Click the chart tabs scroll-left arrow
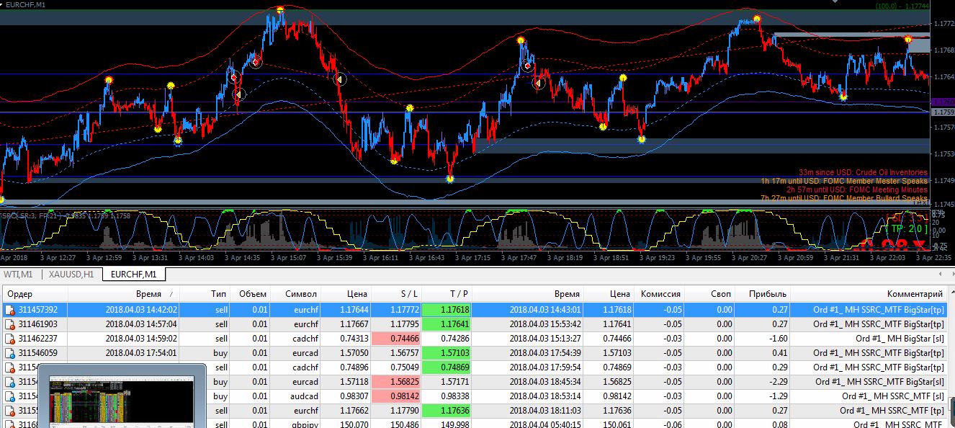 (938, 274)
